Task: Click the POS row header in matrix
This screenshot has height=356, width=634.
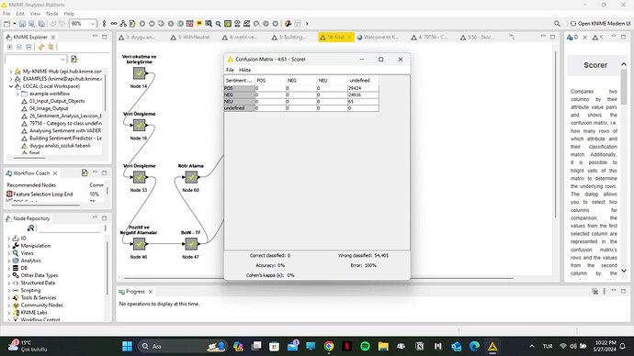Action: [x=240, y=88]
